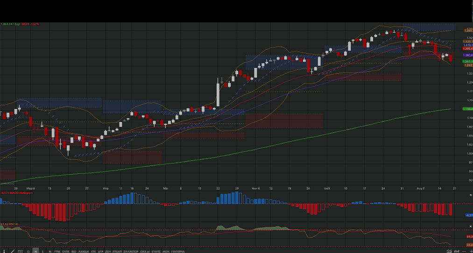Zoom in with the plus icon
This screenshot has height=253, width=473.
pyautogui.click(x=472, y=252)
